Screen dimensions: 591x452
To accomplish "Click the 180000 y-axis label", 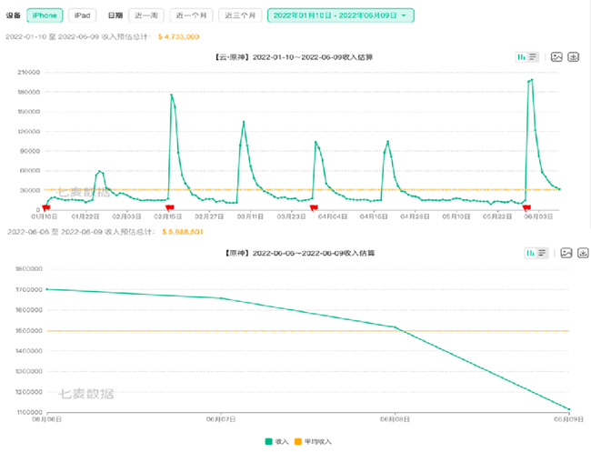I will click(29, 92).
